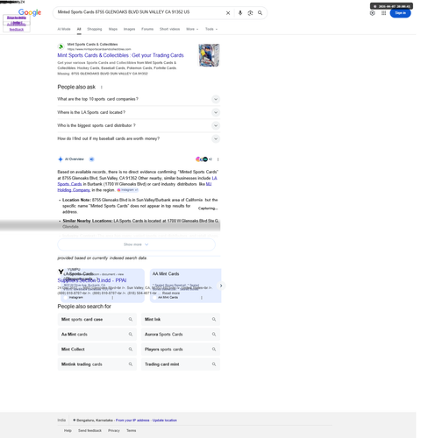Image resolution: width=421 pixels, height=438 pixels.
Task: Click the Sign in button
Action: (x=400, y=13)
